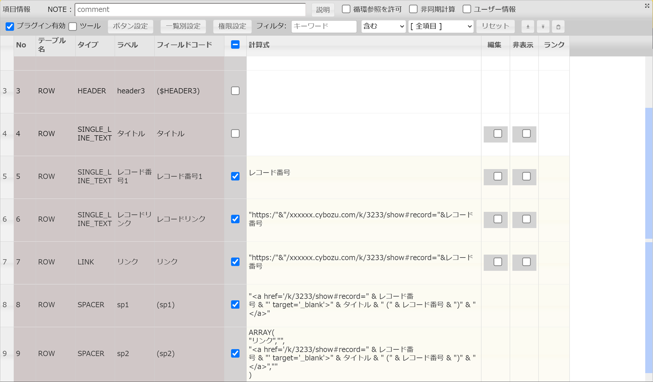653x382 pixels.
Task: Check 非表示 box for タイトル row
Action: point(526,134)
